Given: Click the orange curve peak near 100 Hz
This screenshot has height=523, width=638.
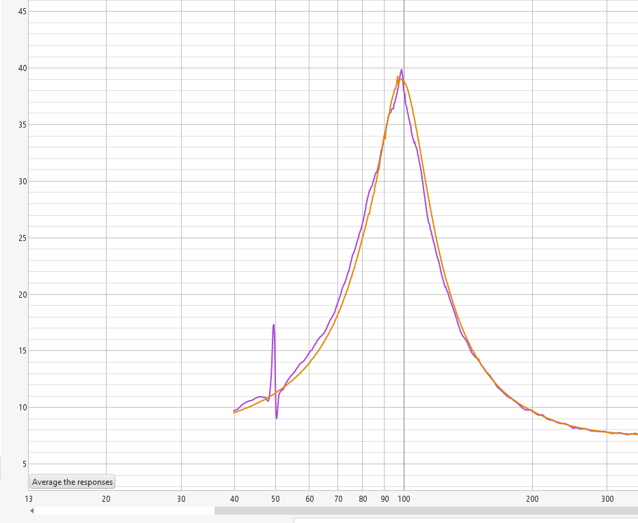Looking at the screenshot, I should 401,79.
